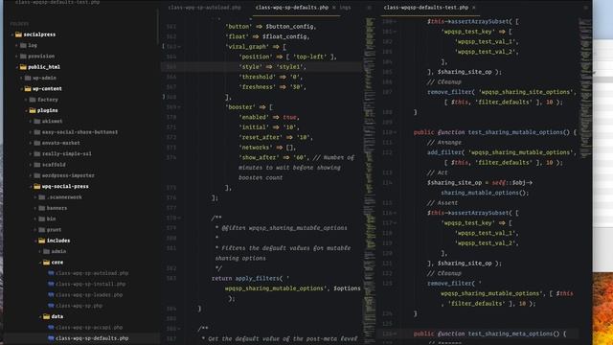
Task: Click the socialpress root folder icon
Action: [x=18, y=34]
